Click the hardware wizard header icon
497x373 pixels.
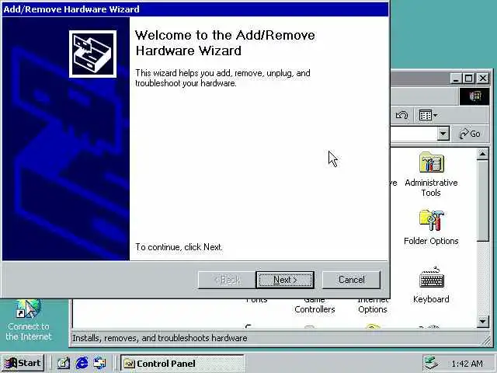92,54
